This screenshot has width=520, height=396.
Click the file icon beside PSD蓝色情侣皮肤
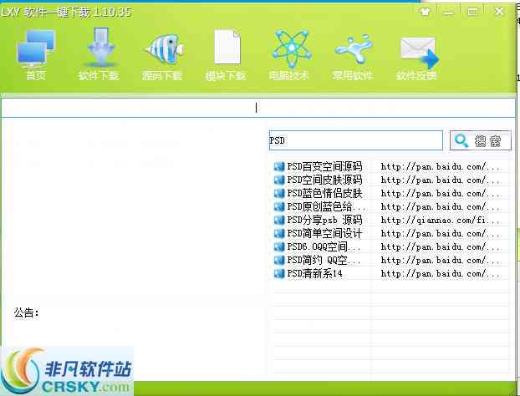279,193
